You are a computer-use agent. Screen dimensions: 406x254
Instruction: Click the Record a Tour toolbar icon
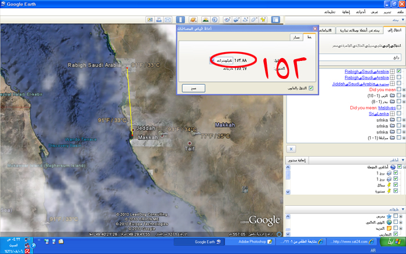(227, 20)
